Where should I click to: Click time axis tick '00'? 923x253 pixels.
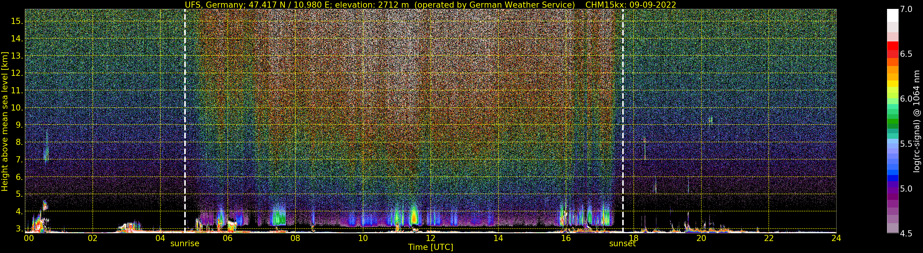[x=29, y=238]
